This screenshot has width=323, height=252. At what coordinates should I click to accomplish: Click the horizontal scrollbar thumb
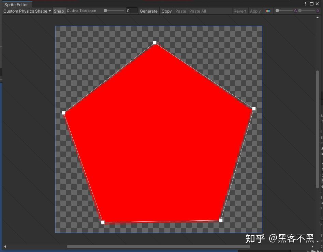pyautogui.click(x=158, y=246)
